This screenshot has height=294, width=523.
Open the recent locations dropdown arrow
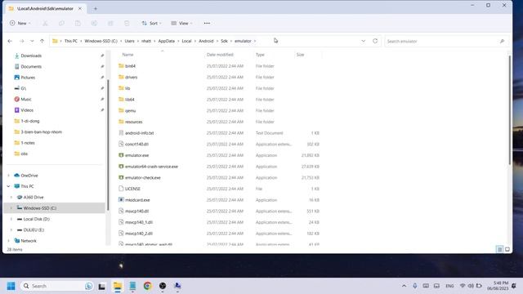pyautogui.click(x=32, y=41)
